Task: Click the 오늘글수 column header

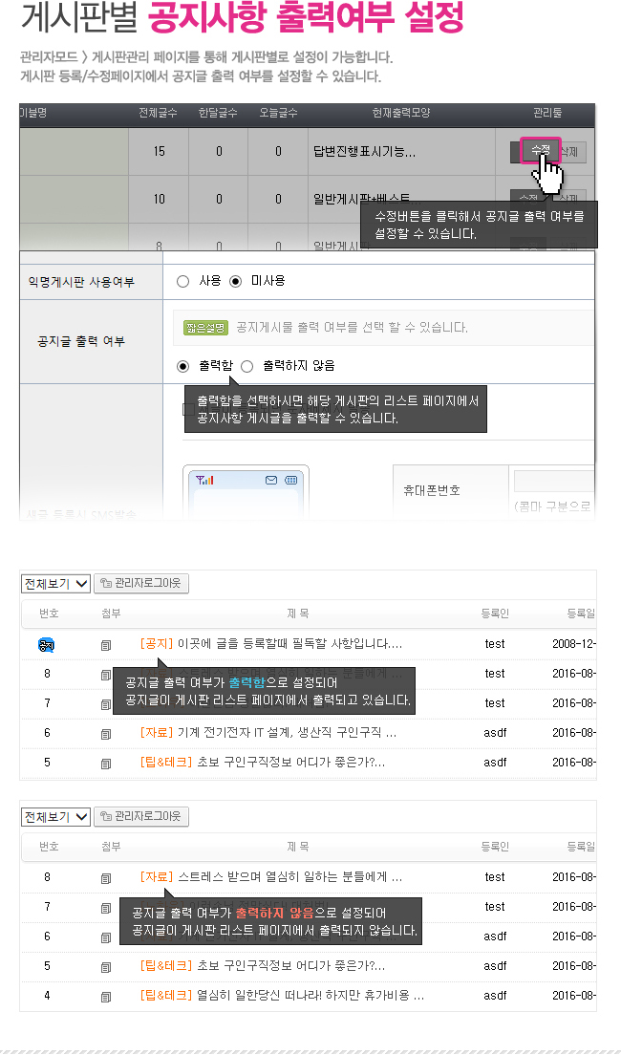Action: (x=278, y=113)
